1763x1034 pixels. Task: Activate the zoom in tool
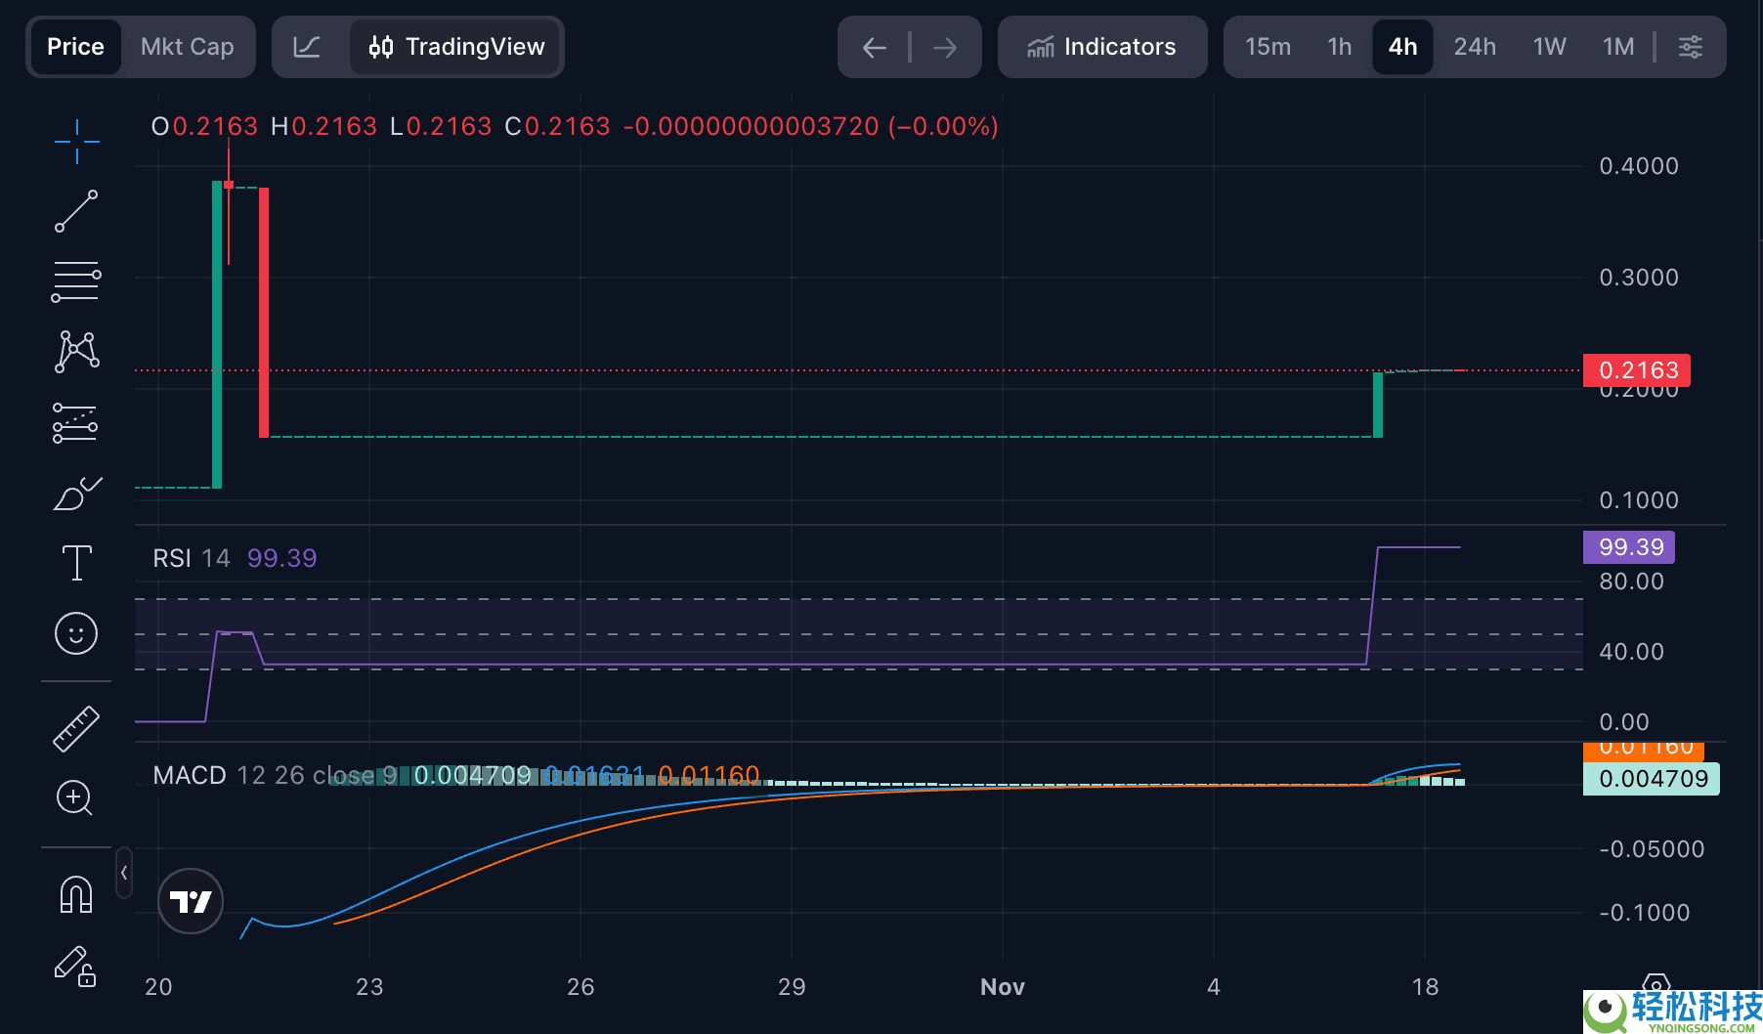tap(76, 798)
